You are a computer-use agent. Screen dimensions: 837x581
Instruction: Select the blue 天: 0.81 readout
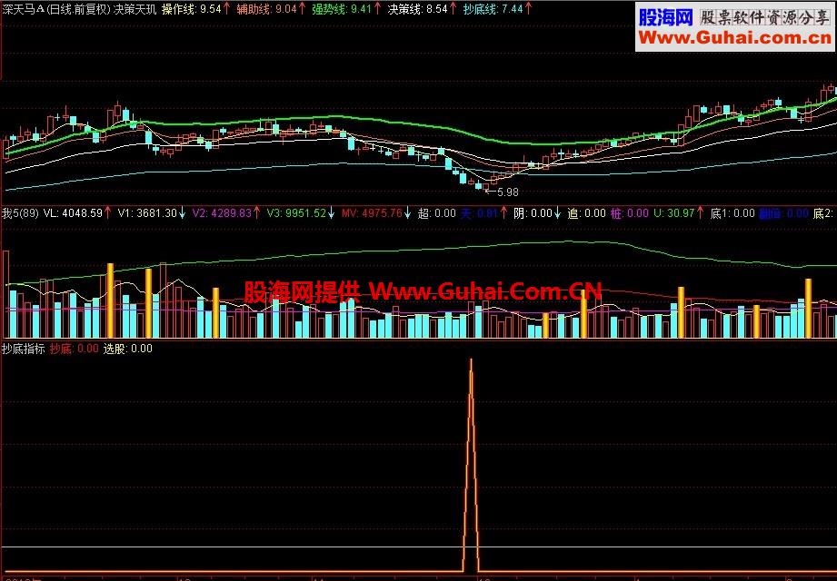(x=479, y=213)
